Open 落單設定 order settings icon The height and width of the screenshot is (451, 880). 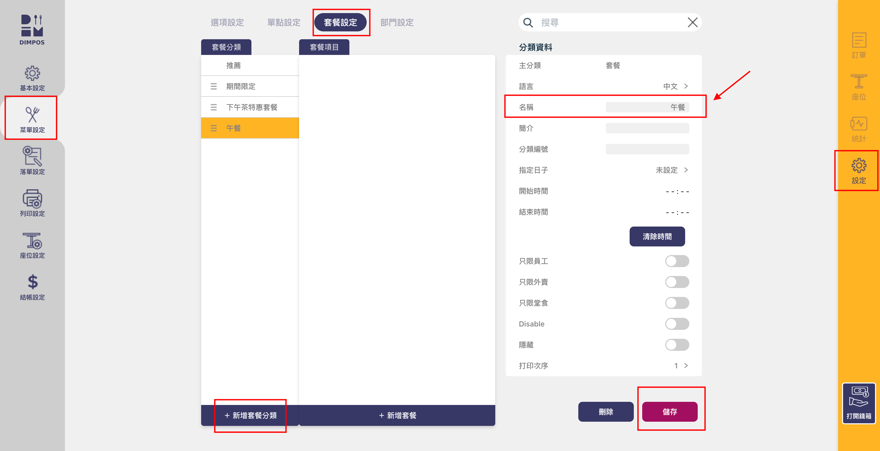32,156
